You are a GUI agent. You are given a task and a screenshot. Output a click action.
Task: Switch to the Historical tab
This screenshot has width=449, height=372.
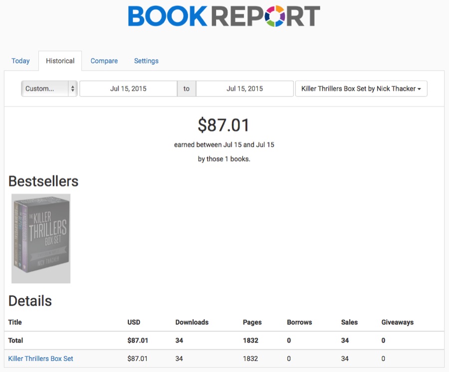tap(60, 61)
